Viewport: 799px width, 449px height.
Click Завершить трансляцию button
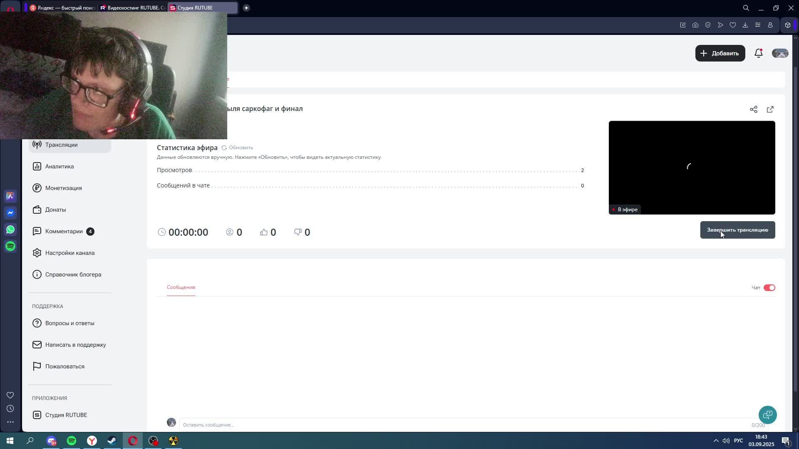[737, 230]
